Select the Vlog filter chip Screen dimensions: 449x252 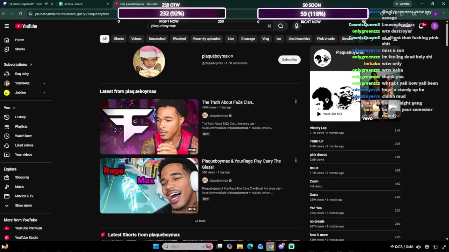[266, 38]
